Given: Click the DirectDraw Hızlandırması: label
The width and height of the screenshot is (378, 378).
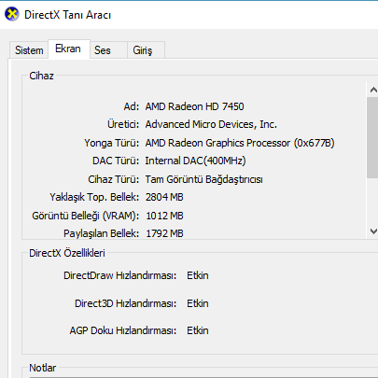Looking at the screenshot, I should click(x=119, y=275).
